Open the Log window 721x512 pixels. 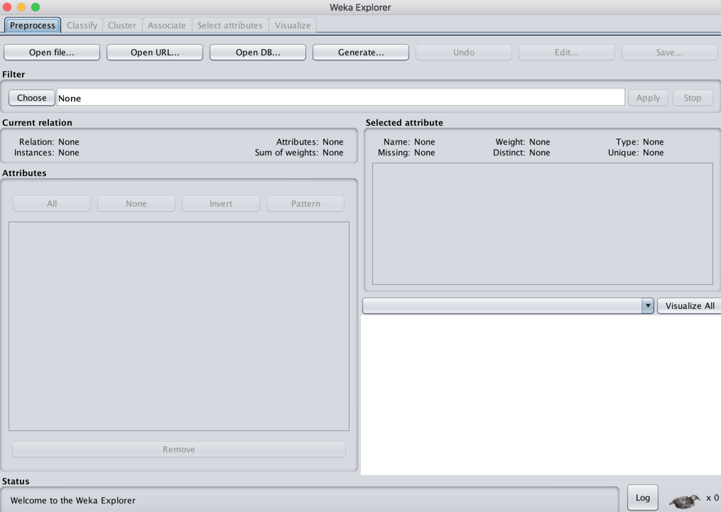point(643,497)
